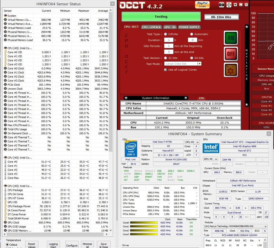Click the Duration minutes input field
This screenshot has width=274, height=248.
(x=192, y=40)
